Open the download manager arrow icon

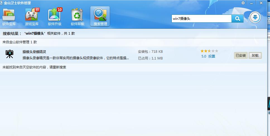point(255,17)
